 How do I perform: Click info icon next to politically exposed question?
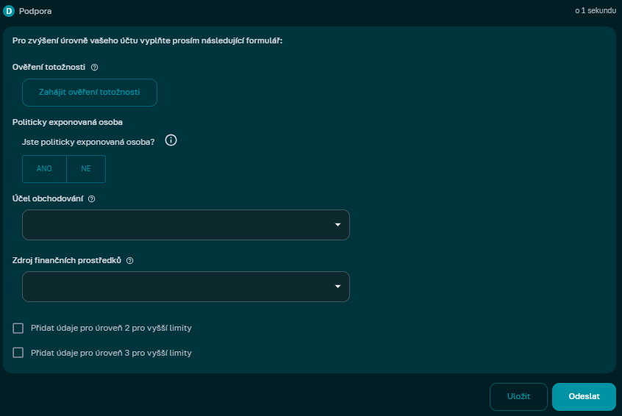pyautogui.click(x=171, y=141)
